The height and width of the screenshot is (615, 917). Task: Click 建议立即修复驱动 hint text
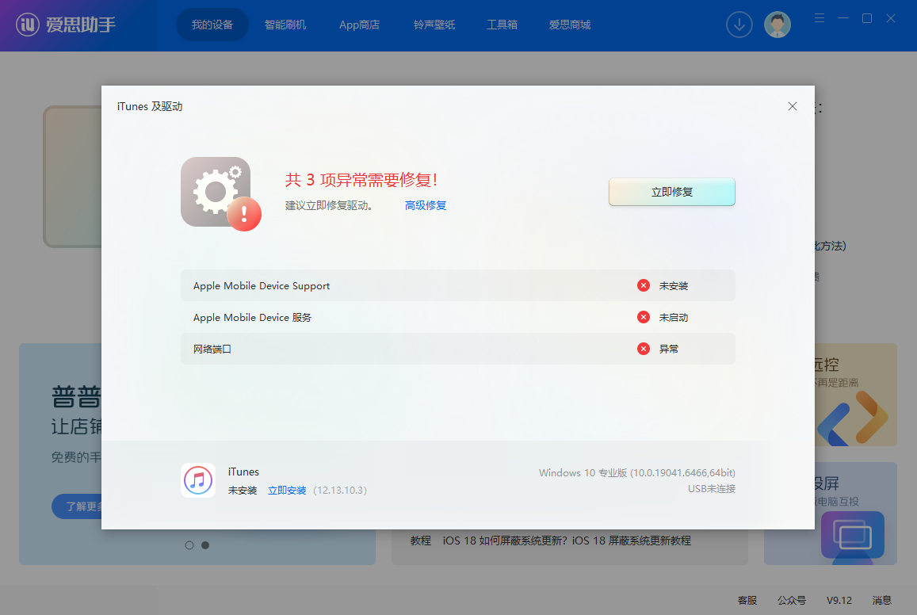329,205
